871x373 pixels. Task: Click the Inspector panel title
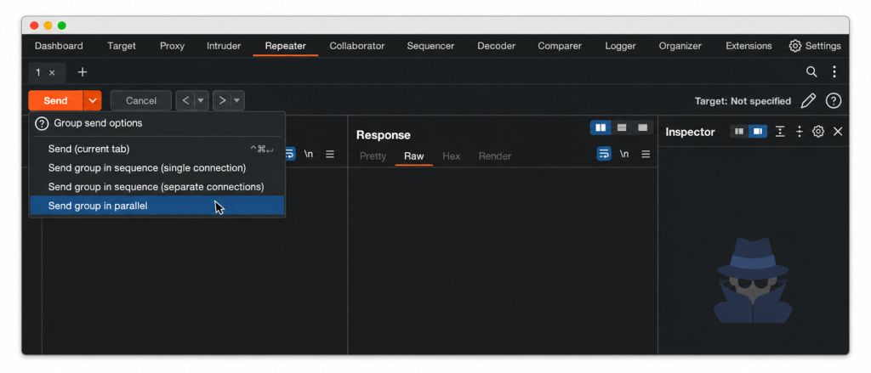690,132
